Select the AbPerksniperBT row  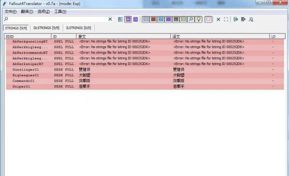click(145, 64)
